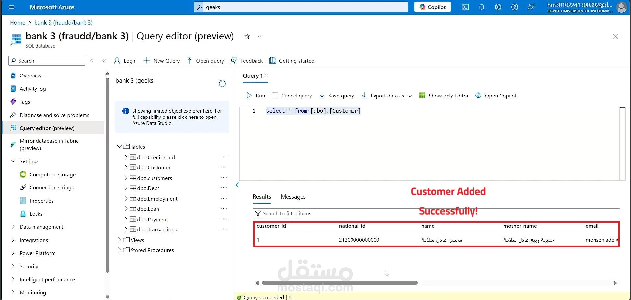Open more options for dbo.Transactions
631x300 pixels.
[x=224, y=229]
